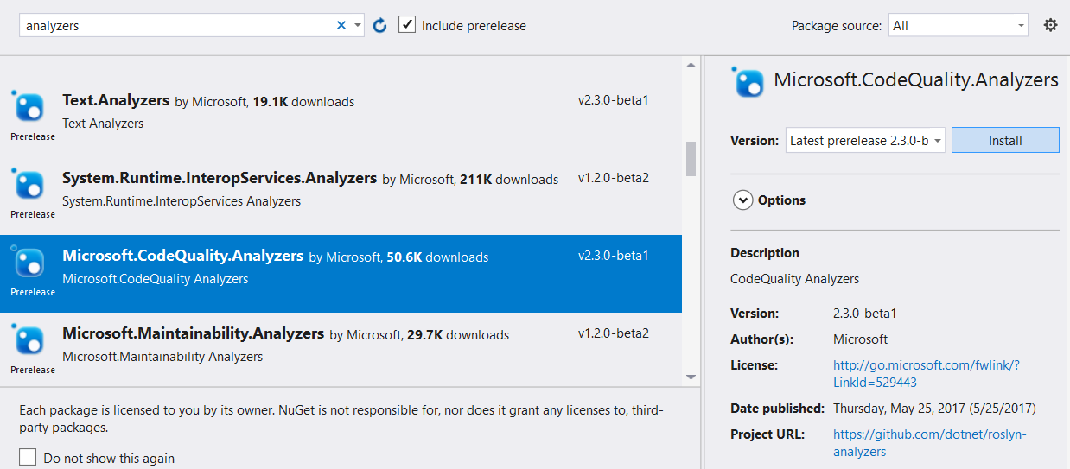
Task: Open NuGet settings gear
Action: [x=1050, y=25]
